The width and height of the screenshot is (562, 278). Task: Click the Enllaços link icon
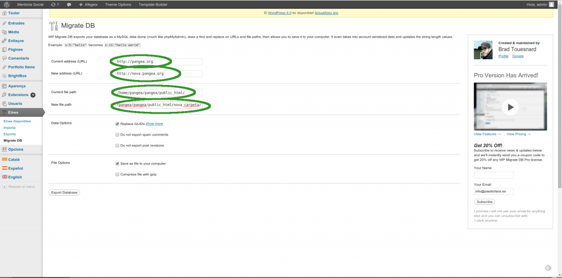coord(4,41)
